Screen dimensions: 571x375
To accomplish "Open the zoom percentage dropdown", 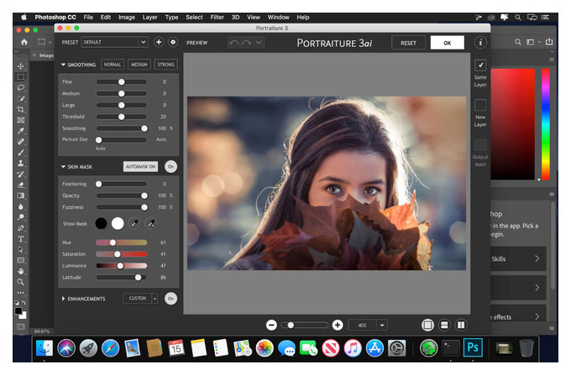I will [382, 326].
